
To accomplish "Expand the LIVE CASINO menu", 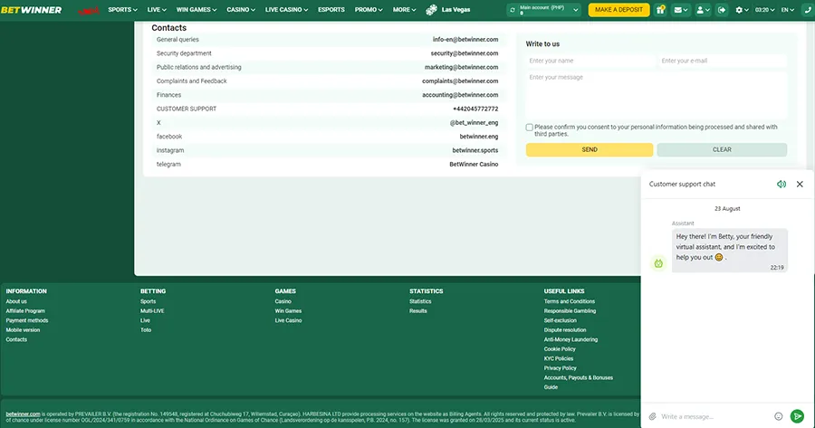I will pos(287,10).
